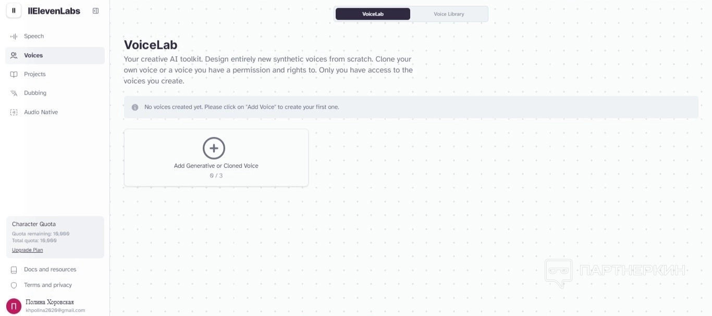
Task: Follow the Upgrade Plan link
Action: [x=28, y=250]
